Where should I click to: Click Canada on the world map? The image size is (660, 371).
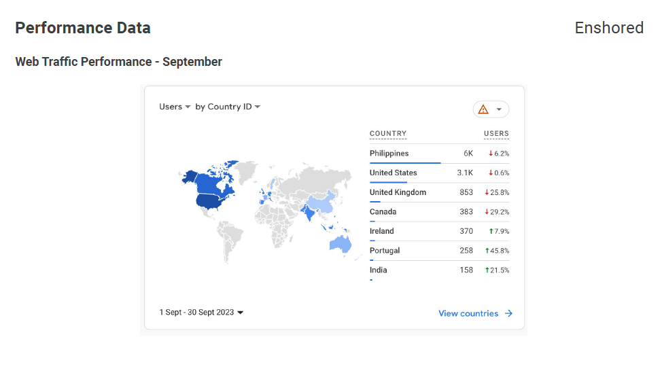pyautogui.click(x=209, y=183)
